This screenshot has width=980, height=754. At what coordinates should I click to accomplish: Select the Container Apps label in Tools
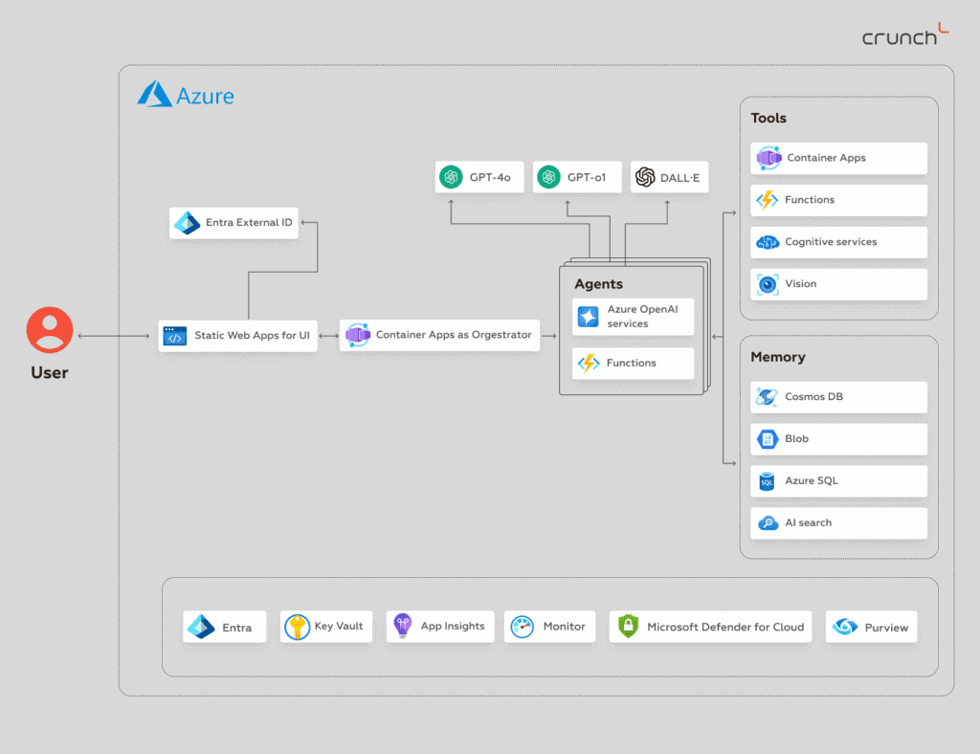click(826, 158)
